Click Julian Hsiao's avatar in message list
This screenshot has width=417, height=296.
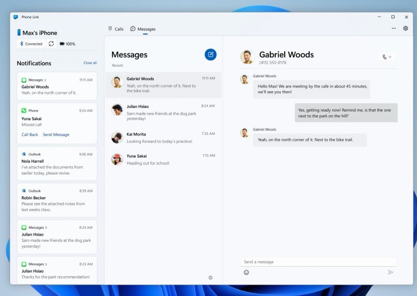pyautogui.click(x=117, y=109)
